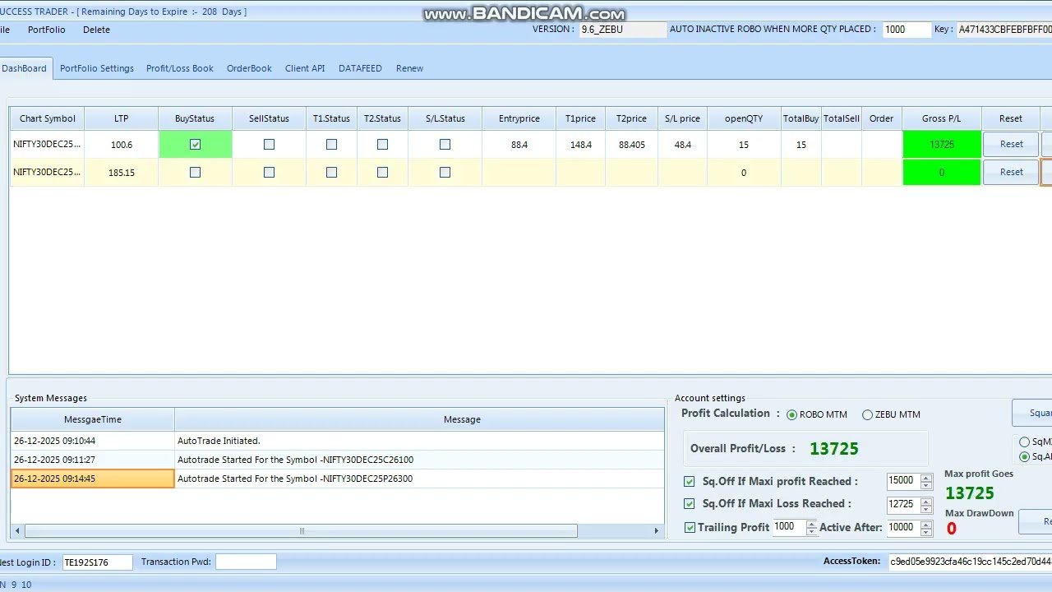The image size is (1052, 592).
Task: Decrease the Active After value 10000
Action: 926,531
